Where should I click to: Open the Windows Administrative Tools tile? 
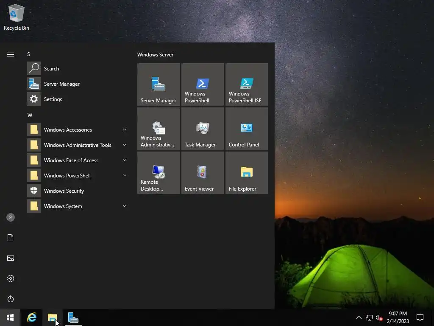159,128
